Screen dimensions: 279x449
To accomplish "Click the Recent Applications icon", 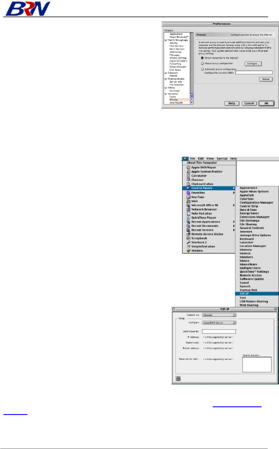I will pos(188,222).
